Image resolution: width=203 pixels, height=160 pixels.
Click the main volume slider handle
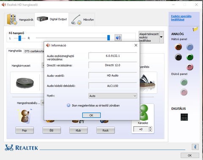pyautogui.click(x=109, y=38)
